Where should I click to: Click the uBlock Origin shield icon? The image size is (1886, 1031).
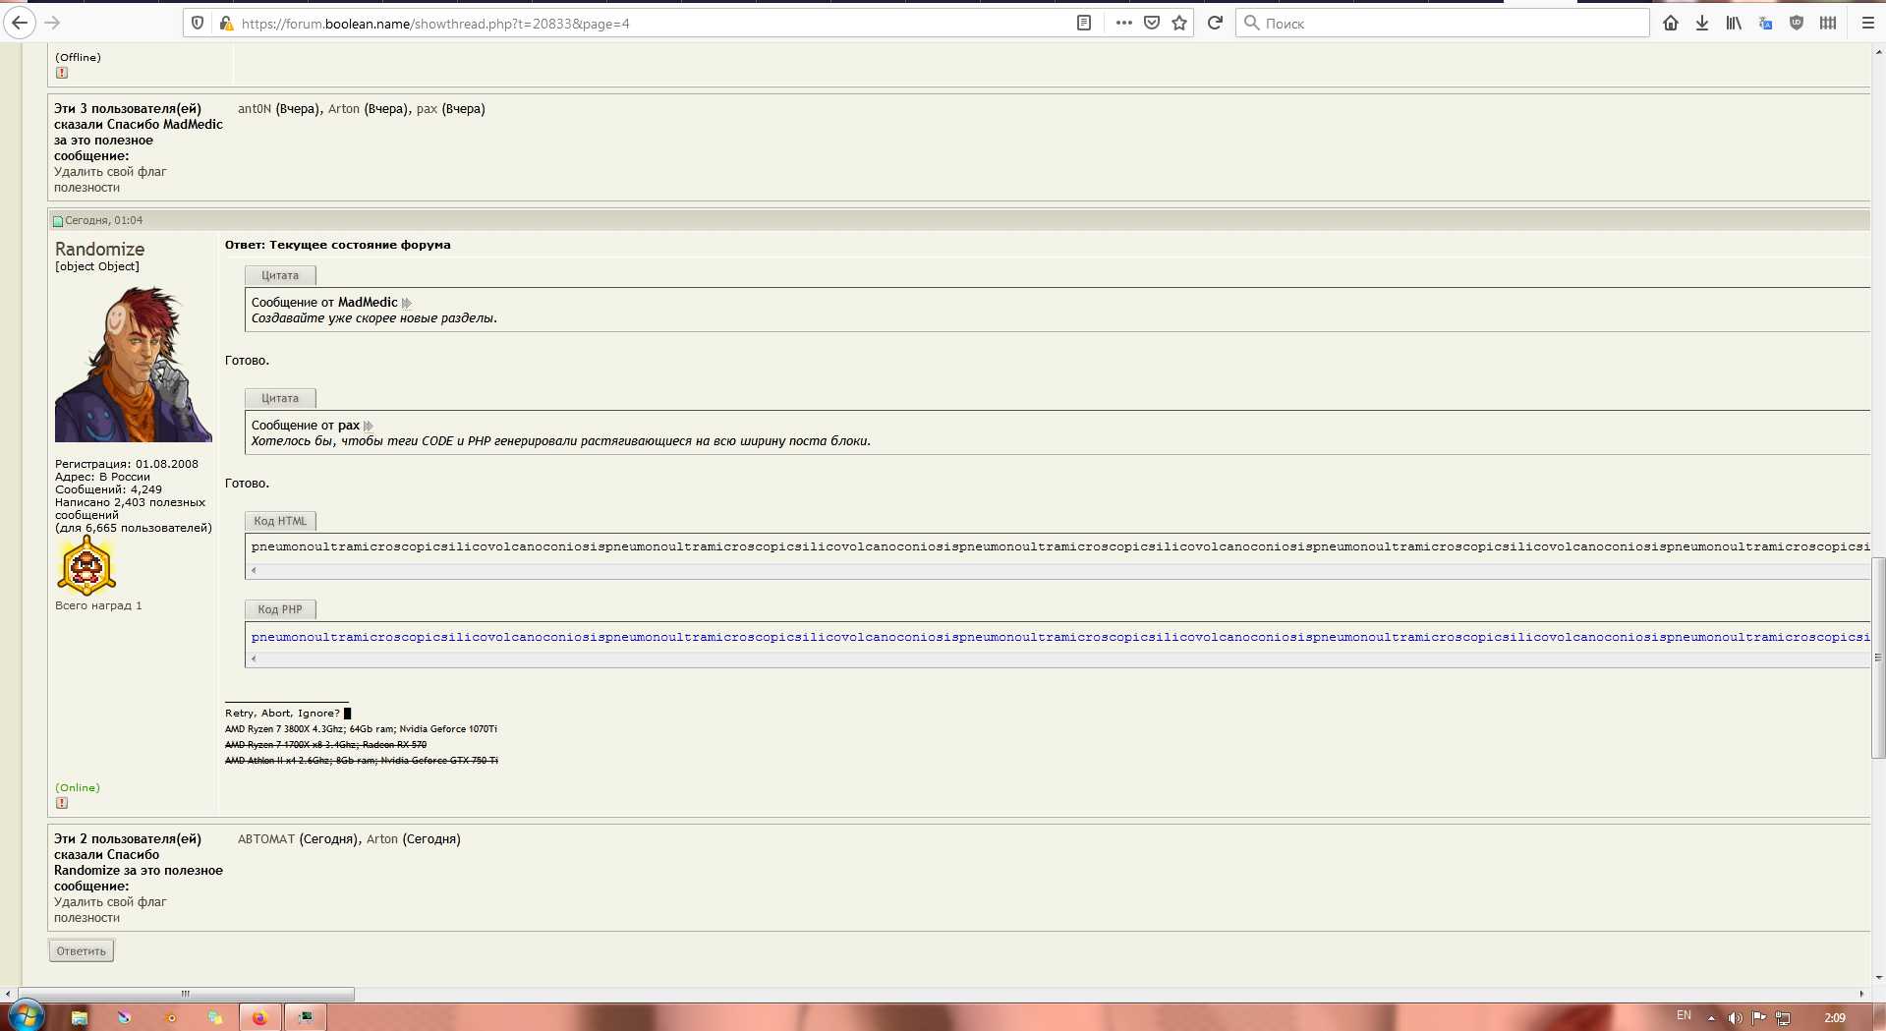[1797, 23]
